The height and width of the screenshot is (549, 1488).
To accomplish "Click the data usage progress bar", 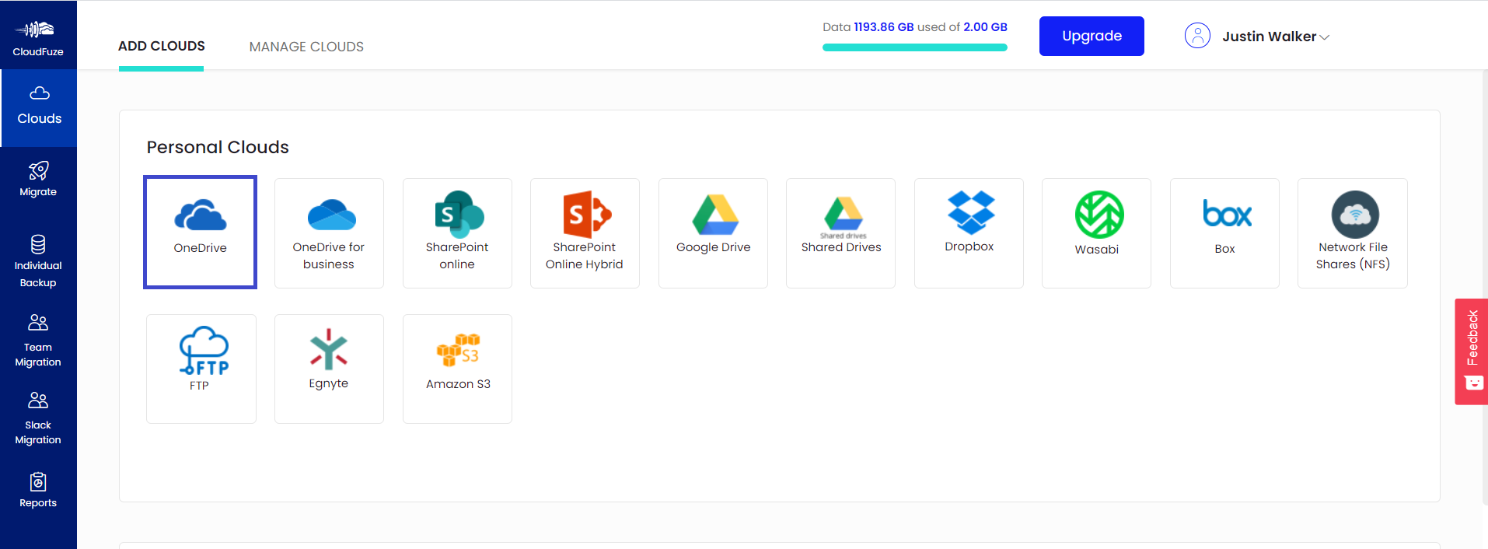I will point(915,47).
